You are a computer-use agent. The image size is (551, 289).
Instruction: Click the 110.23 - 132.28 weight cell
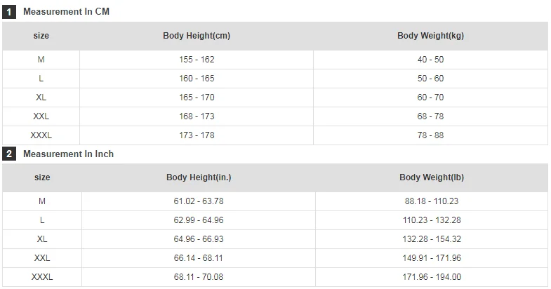coord(432,220)
